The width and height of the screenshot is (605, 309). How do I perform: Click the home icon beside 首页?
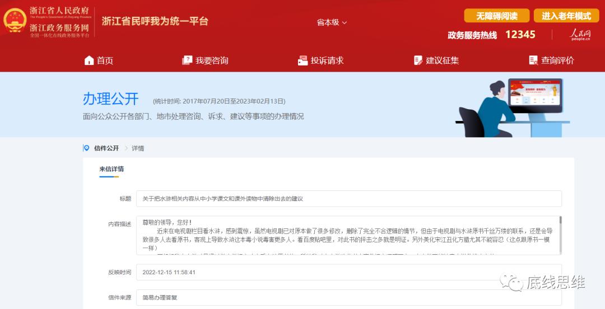coord(89,60)
